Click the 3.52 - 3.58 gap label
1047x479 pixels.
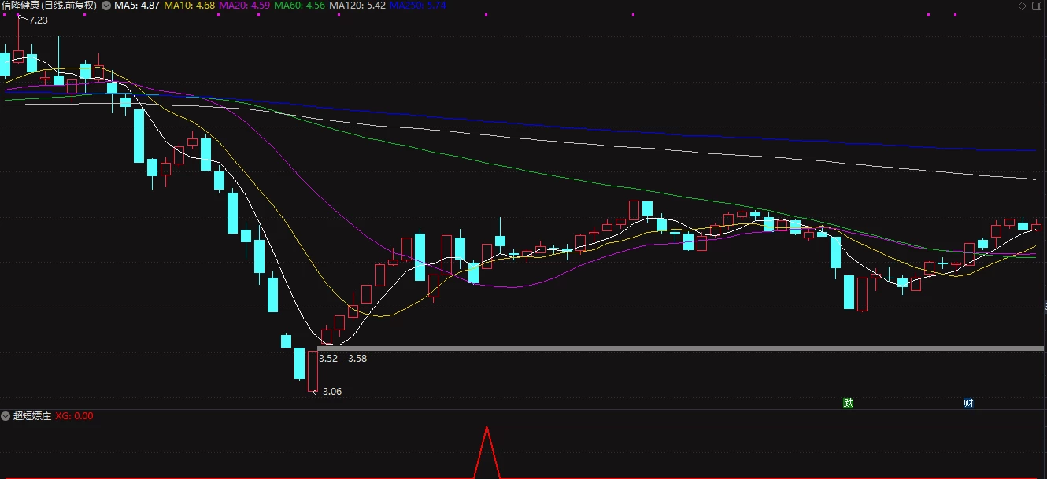[x=342, y=358]
